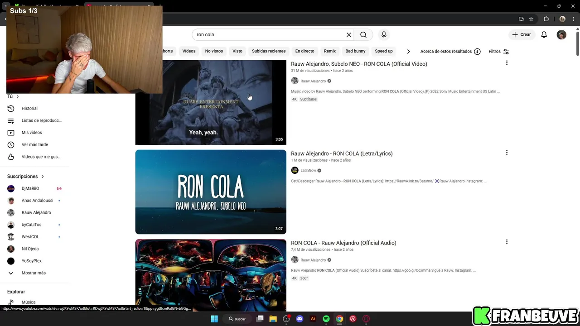Select the En directo filter chip

[304, 51]
